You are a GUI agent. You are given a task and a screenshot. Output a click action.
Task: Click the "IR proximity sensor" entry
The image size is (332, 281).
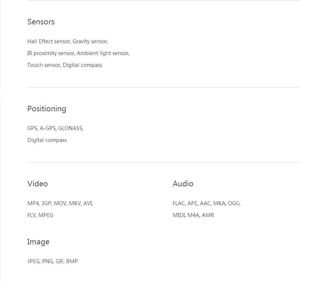[x=51, y=53]
